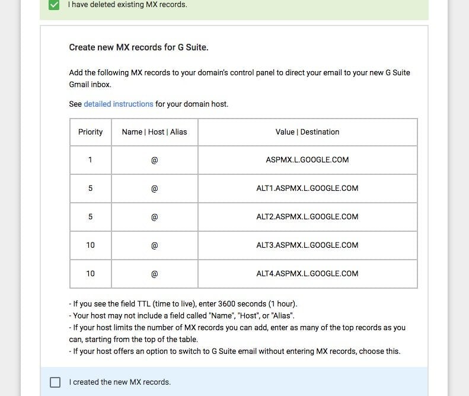Click the 'Create new MX records for G Suite' heading
Viewport: 469px width, 396px height.
click(139, 47)
